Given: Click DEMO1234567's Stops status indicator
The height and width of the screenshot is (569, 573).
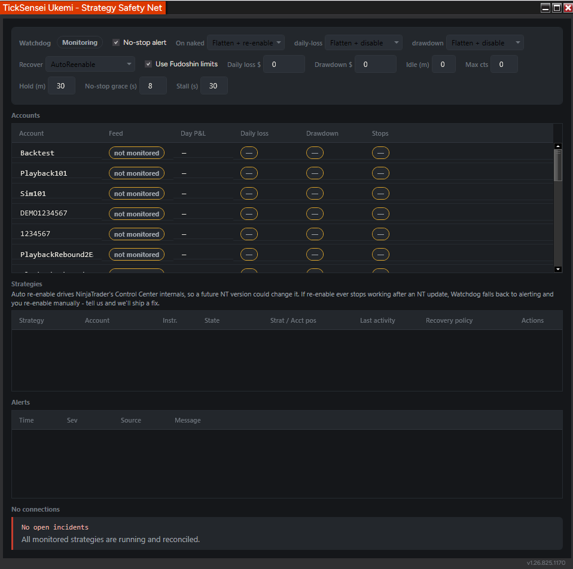Looking at the screenshot, I should [380, 213].
